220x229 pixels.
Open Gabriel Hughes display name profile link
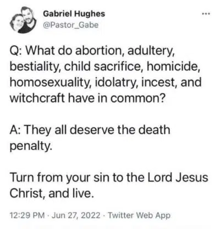click(74, 14)
